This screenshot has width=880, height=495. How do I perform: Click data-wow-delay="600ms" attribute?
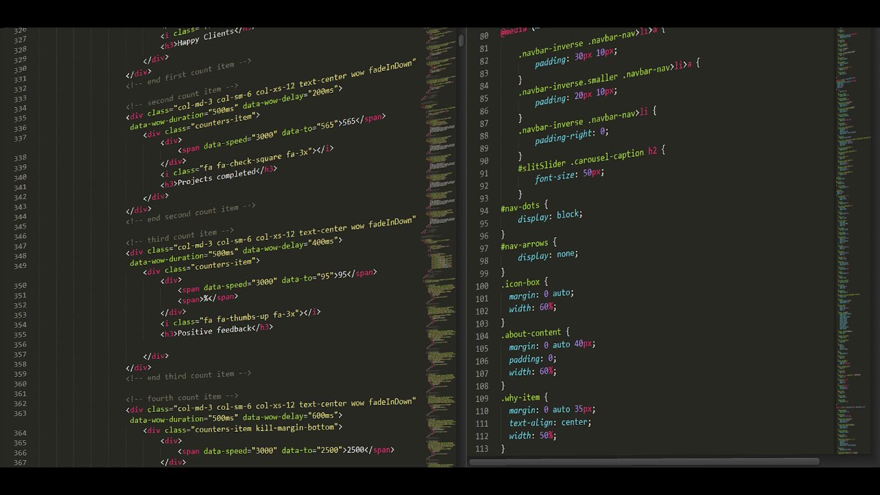(292, 416)
